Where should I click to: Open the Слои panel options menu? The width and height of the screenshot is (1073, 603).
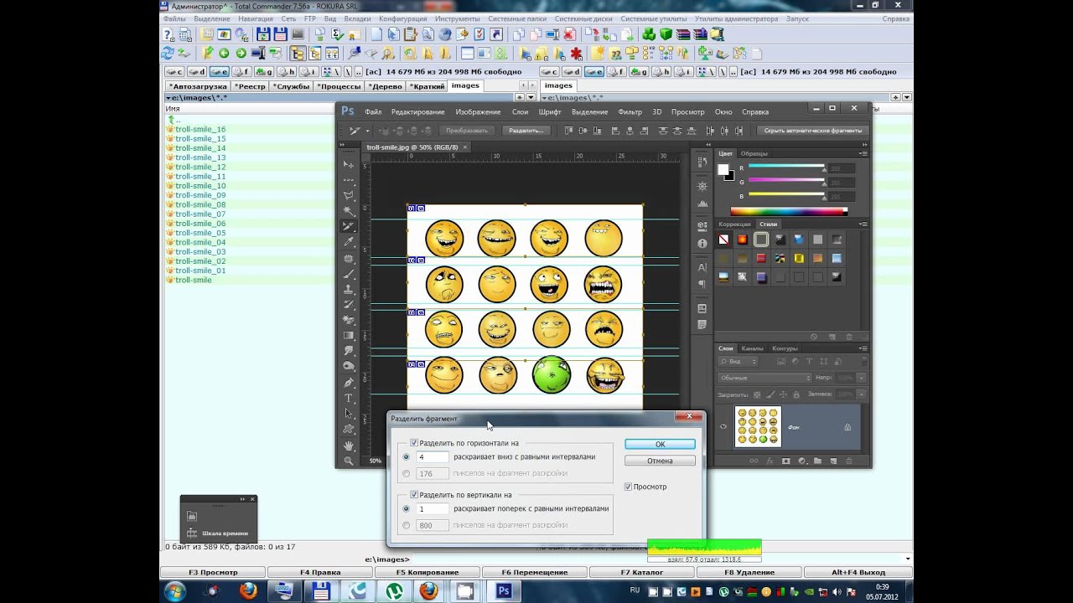point(863,348)
